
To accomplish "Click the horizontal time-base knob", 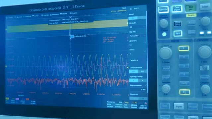I will [x=205, y=52].
